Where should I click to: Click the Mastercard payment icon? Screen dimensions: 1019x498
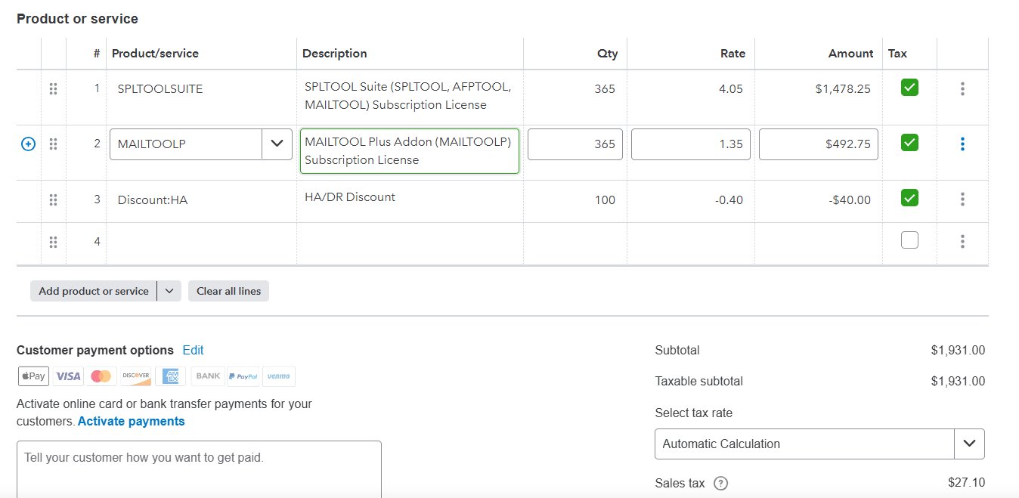point(101,376)
